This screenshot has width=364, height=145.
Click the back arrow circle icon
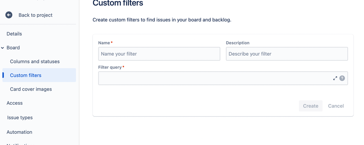(x=9, y=15)
